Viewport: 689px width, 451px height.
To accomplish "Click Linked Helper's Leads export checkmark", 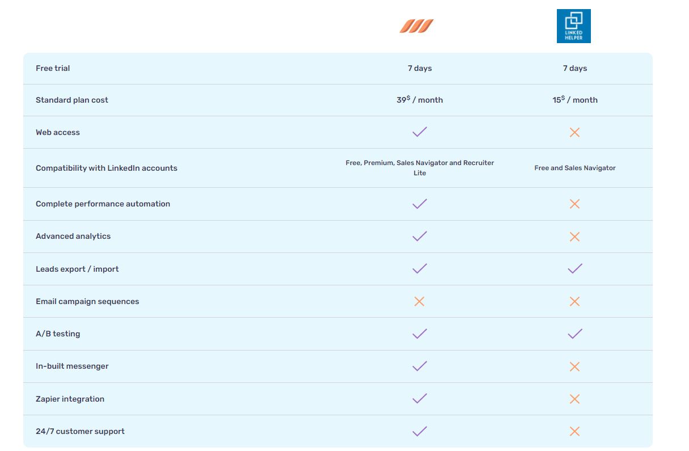I will pos(575,269).
